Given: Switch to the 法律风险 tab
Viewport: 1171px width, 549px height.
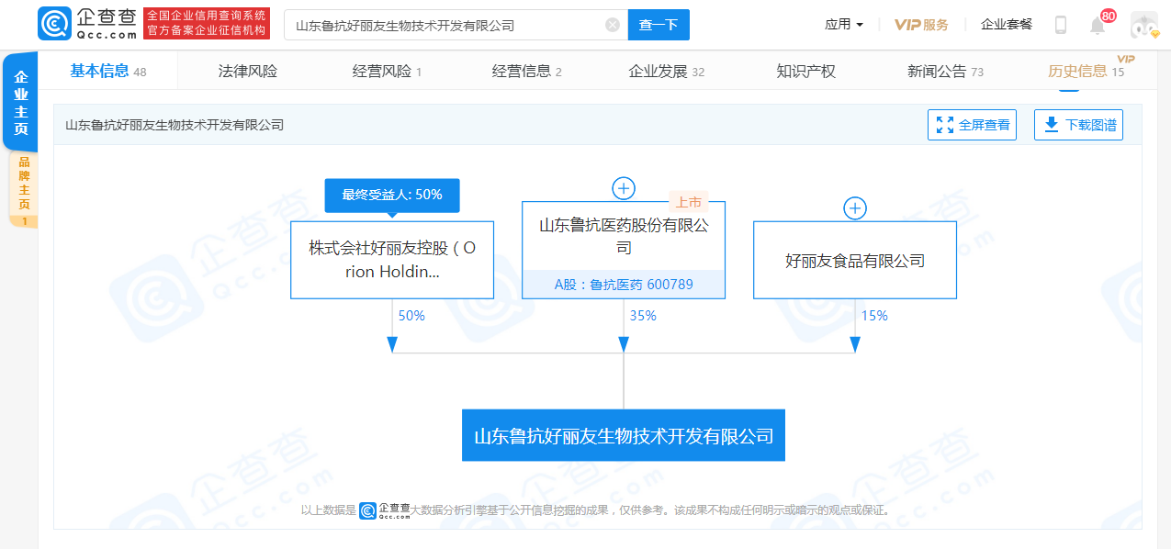Looking at the screenshot, I should pyautogui.click(x=248, y=72).
